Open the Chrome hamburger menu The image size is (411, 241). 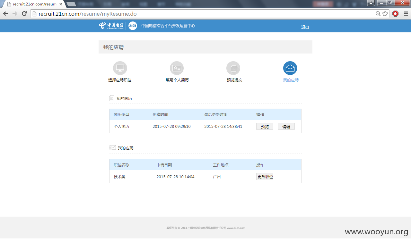click(406, 14)
